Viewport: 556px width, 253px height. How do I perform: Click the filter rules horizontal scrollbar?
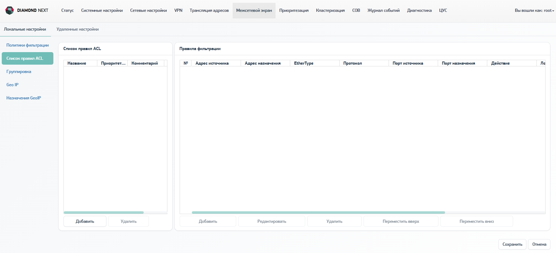(318, 212)
